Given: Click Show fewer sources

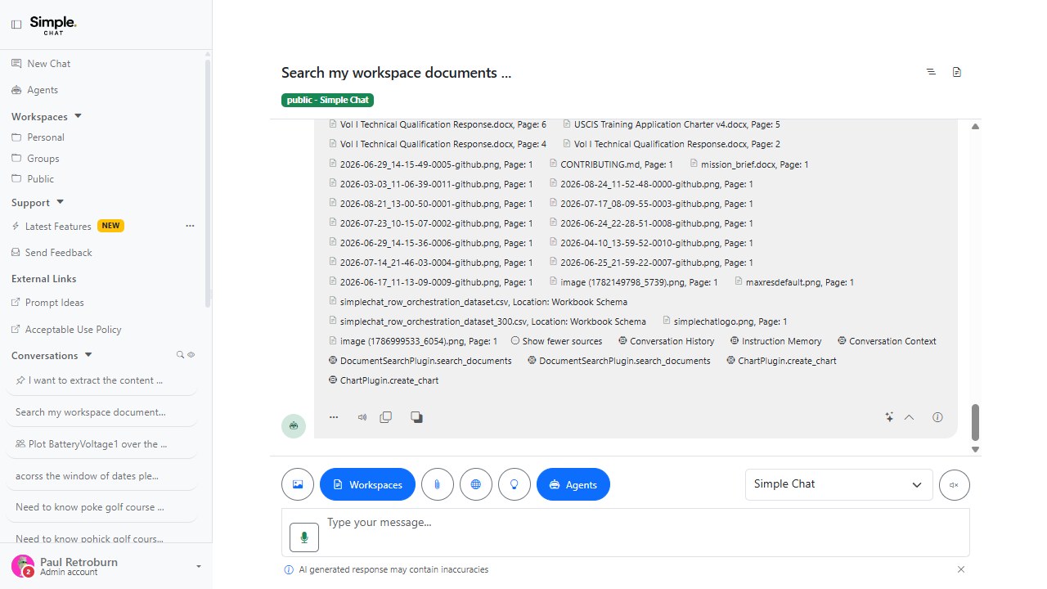Looking at the screenshot, I should click(x=556, y=341).
